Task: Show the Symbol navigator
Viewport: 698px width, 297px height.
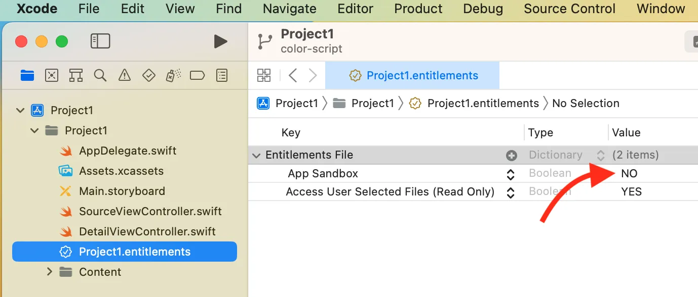Action: click(x=76, y=76)
